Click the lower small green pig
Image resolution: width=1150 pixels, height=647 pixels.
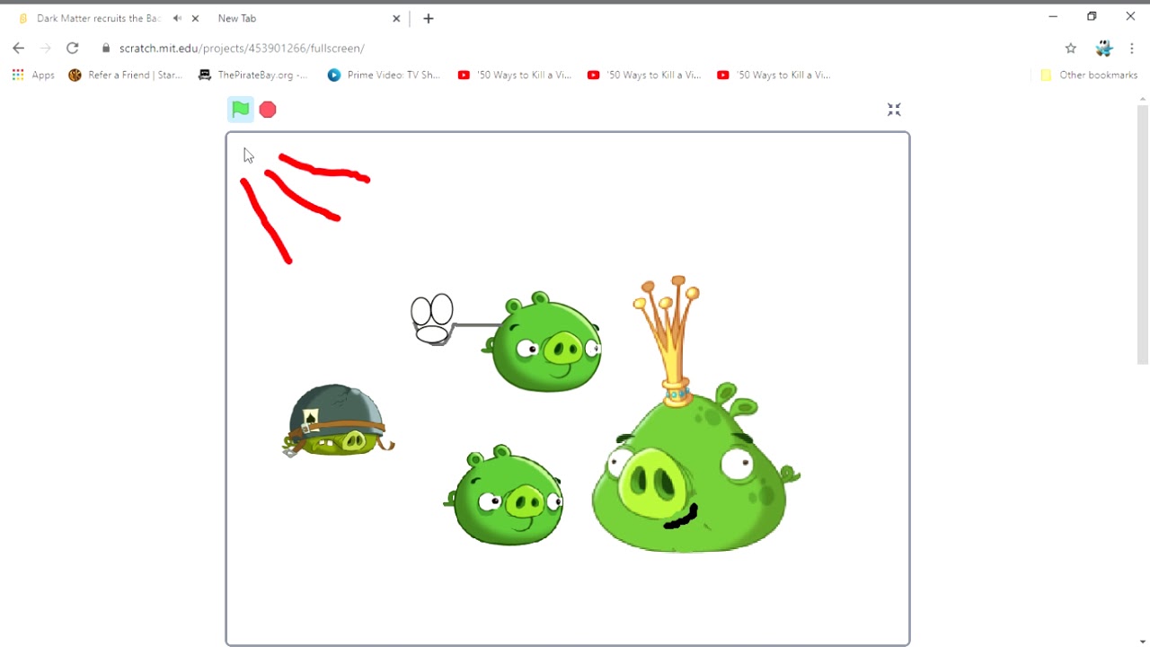point(506,495)
